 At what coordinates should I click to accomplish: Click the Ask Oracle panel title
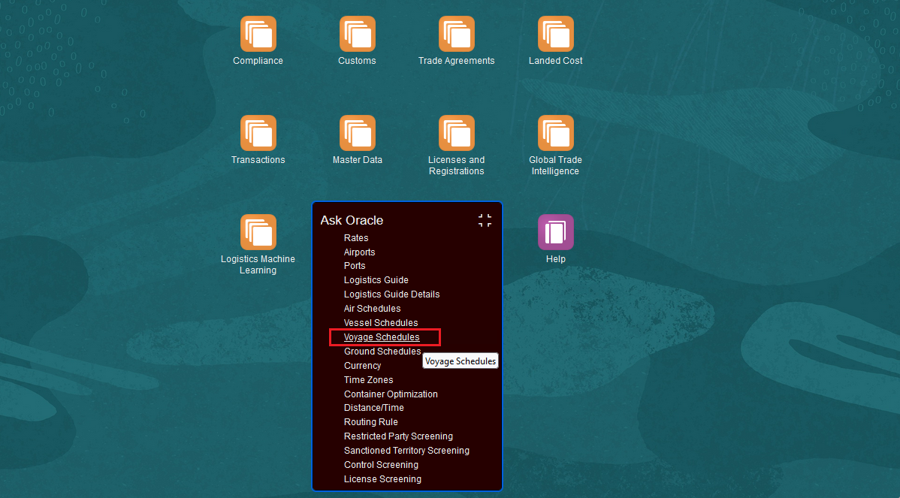[352, 220]
